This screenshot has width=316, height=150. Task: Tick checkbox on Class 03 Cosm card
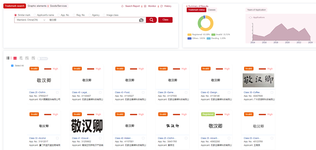(272, 138)
